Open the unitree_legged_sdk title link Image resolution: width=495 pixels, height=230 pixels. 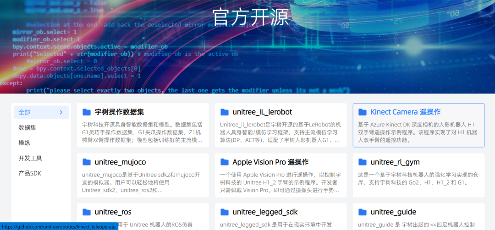(265, 212)
